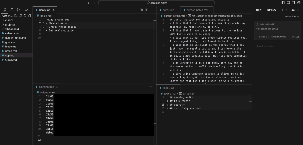
Task: Toggle the bottom panel visibility
Action: (288, 3)
